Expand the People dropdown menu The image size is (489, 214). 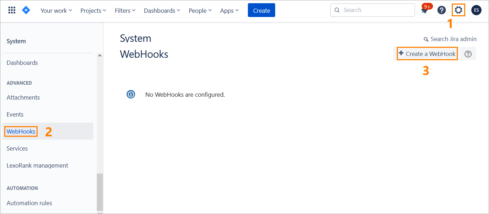(x=200, y=11)
